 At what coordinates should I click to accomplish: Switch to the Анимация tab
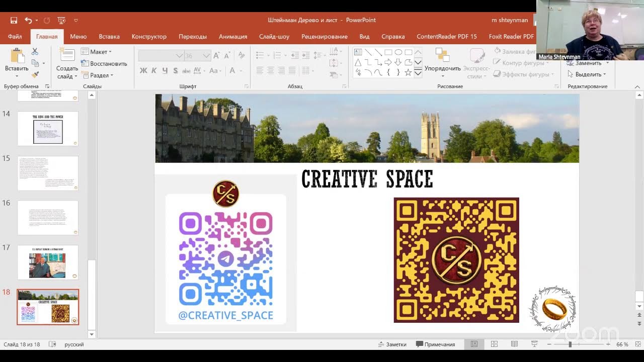point(233,37)
